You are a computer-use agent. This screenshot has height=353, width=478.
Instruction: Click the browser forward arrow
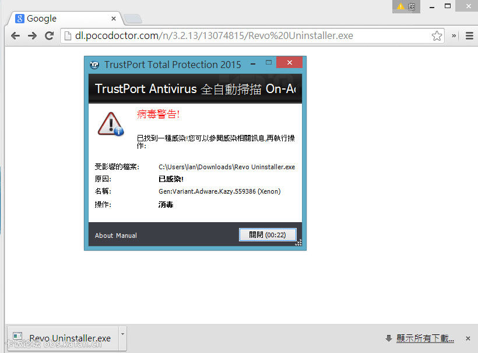coord(32,35)
